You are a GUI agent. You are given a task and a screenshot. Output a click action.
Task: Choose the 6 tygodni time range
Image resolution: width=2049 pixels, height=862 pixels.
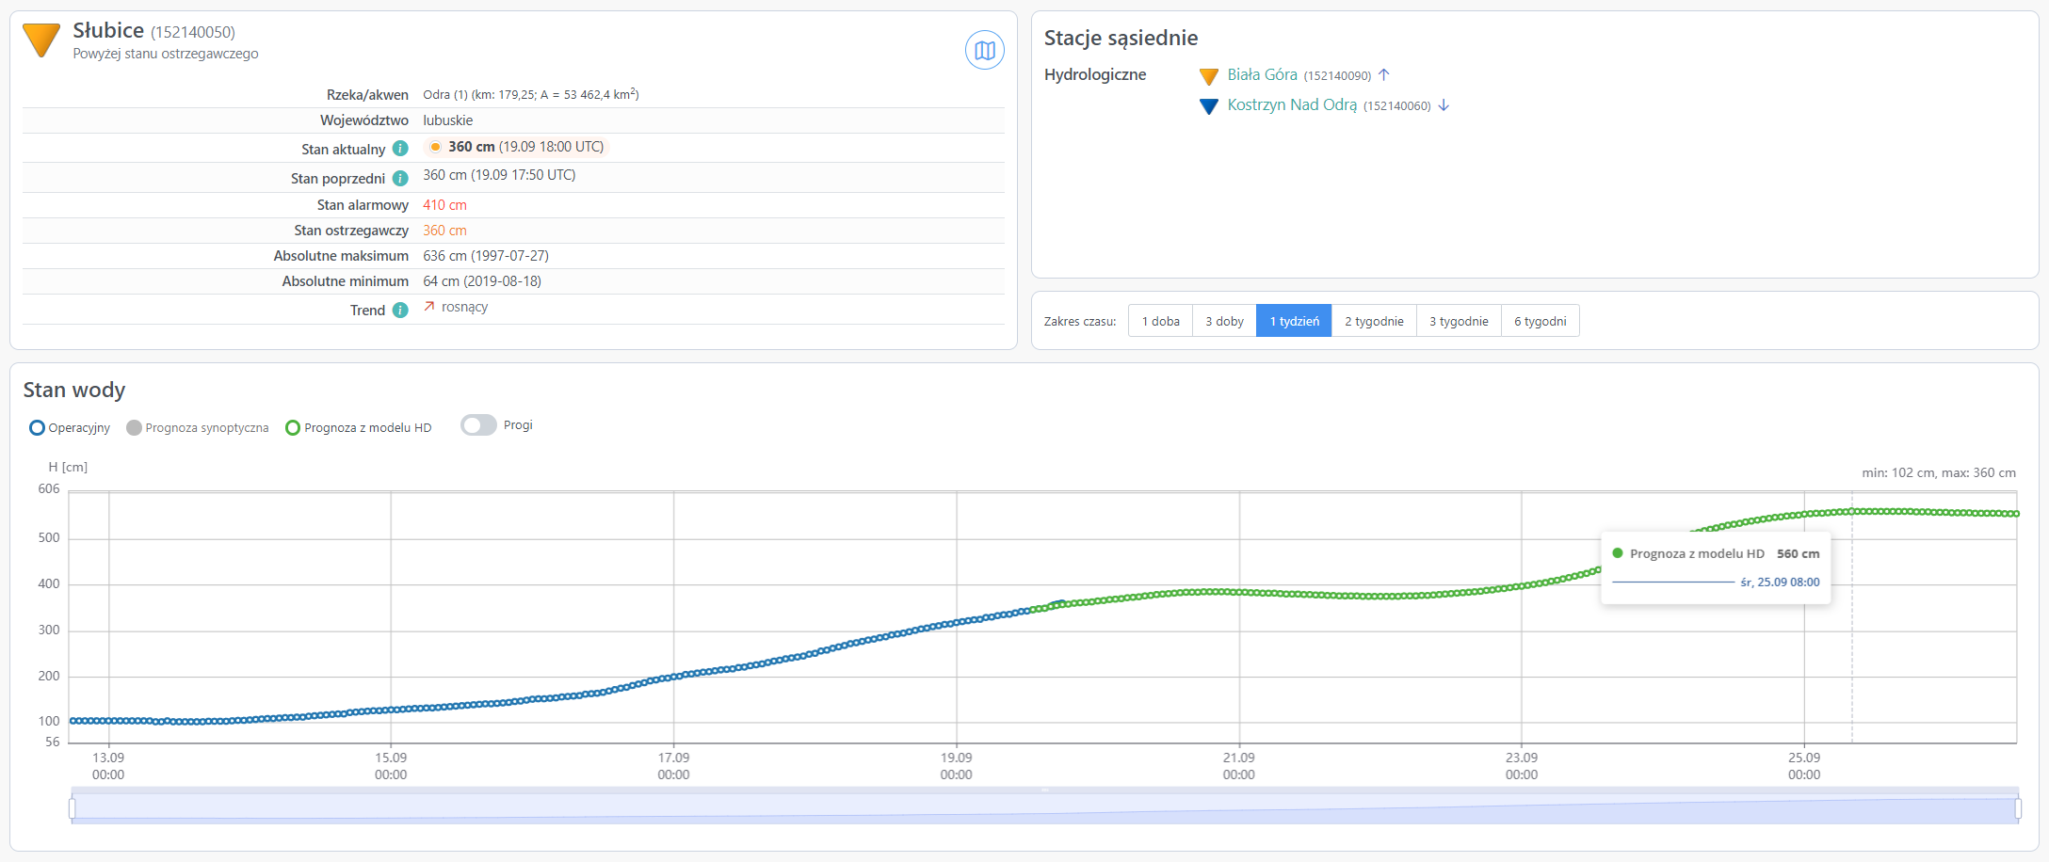1540,321
